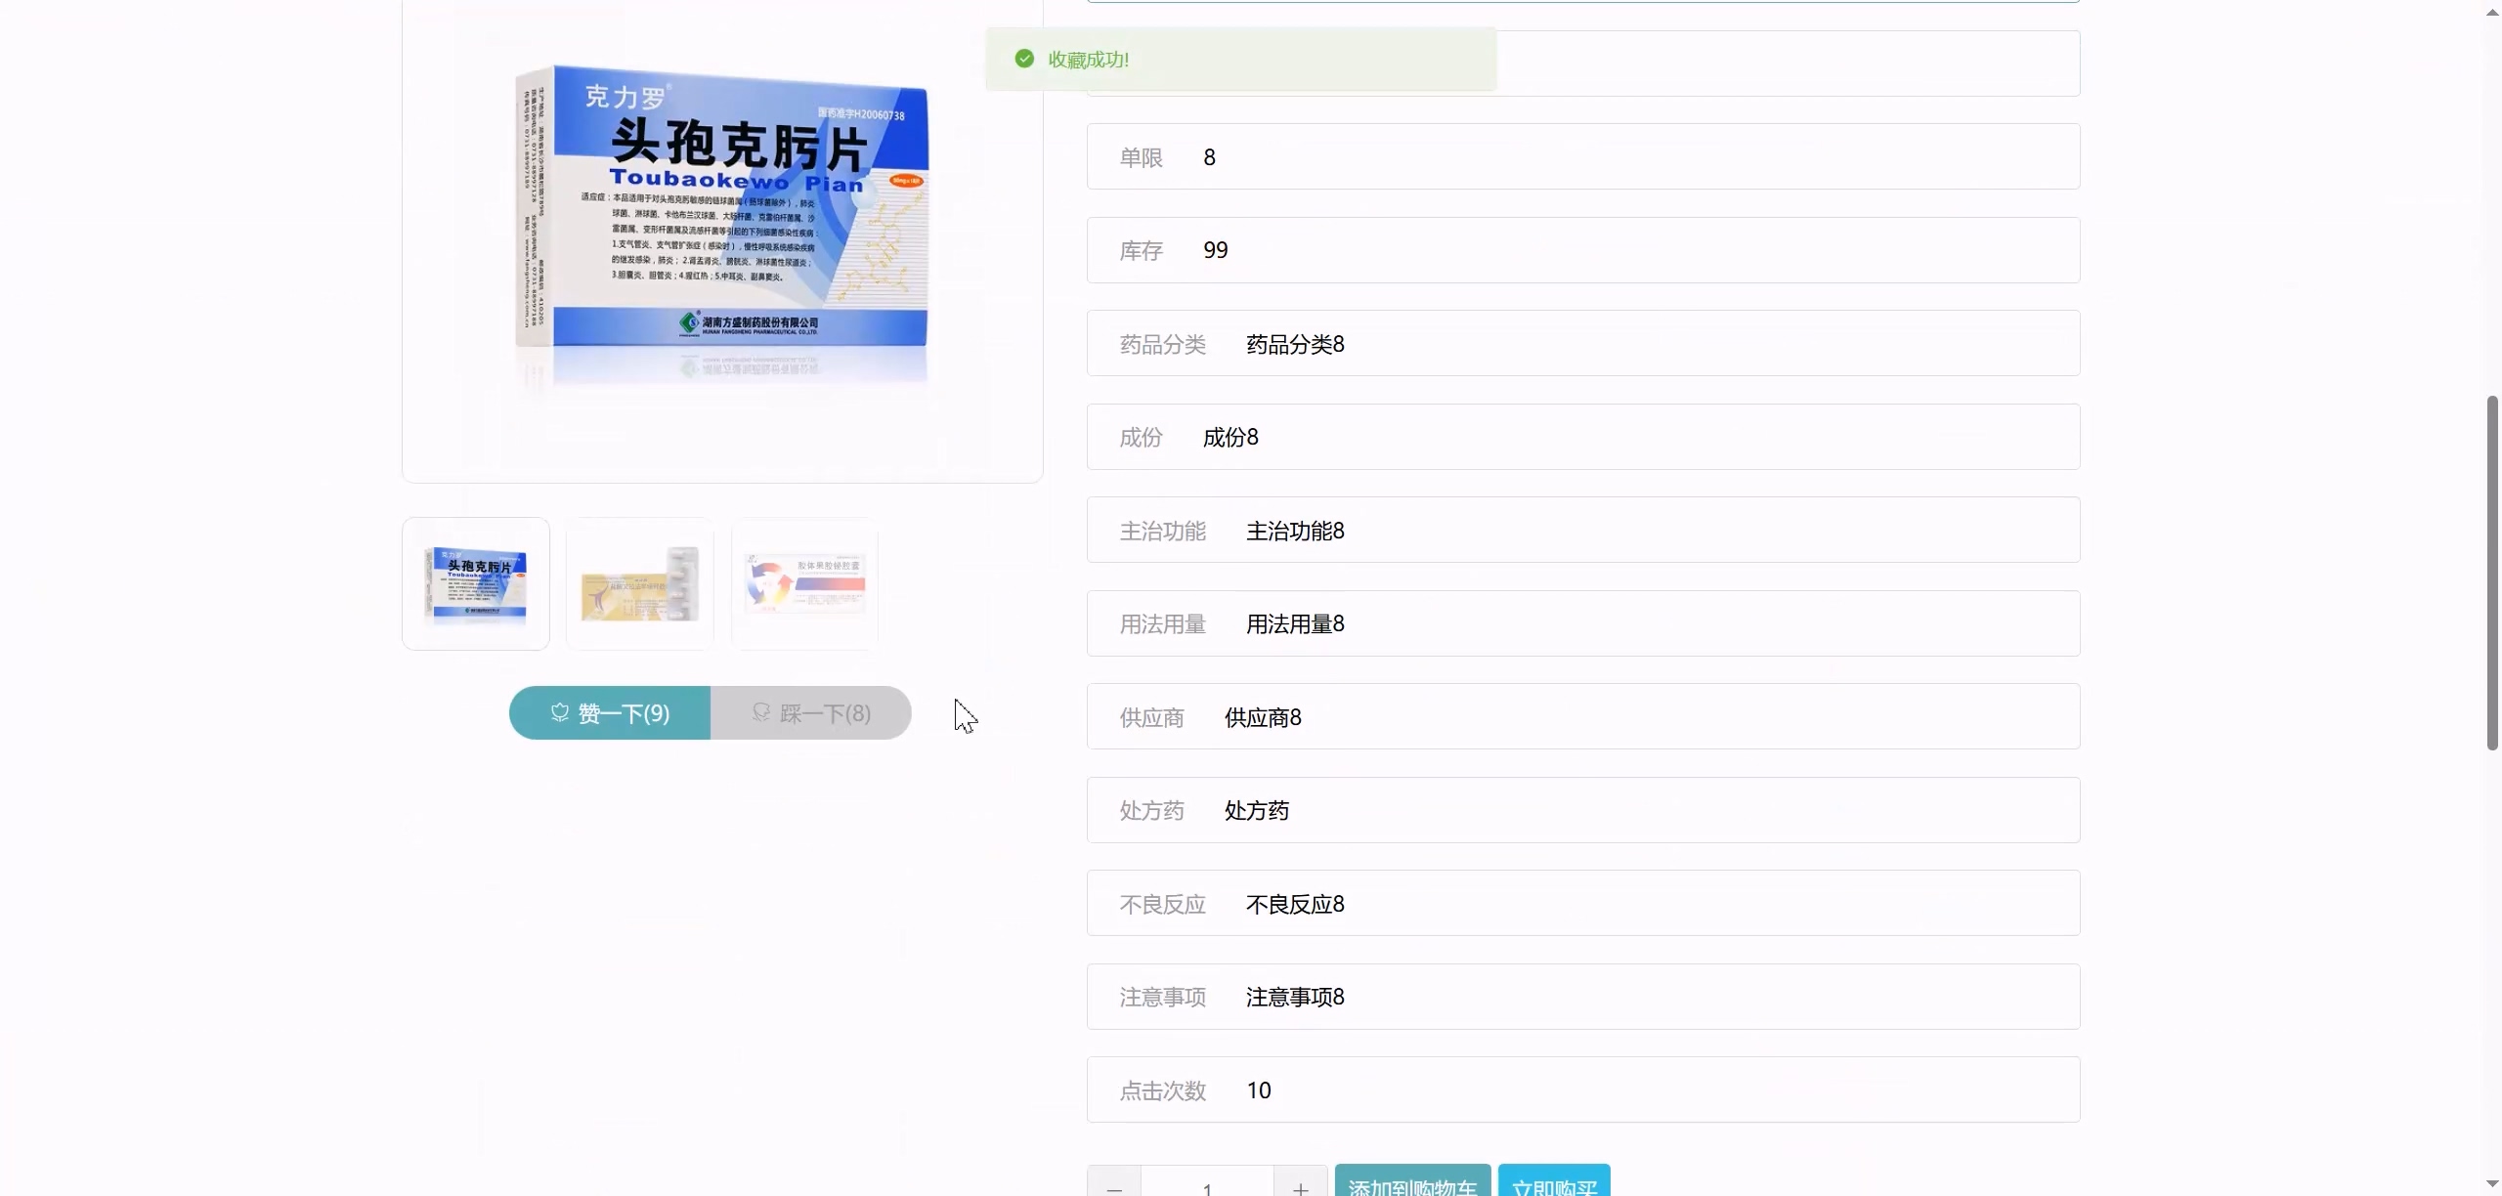Click 添加到购物车 button
The width and height of the screenshot is (2502, 1196).
click(x=1412, y=1183)
